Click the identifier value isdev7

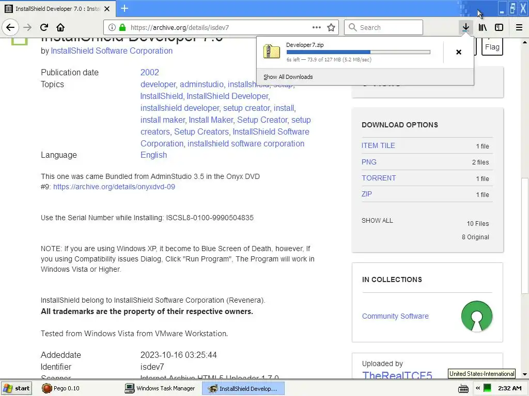[152, 367]
